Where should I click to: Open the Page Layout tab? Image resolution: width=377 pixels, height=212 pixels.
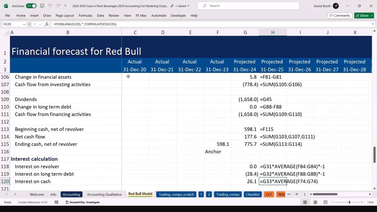pos(65,15)
